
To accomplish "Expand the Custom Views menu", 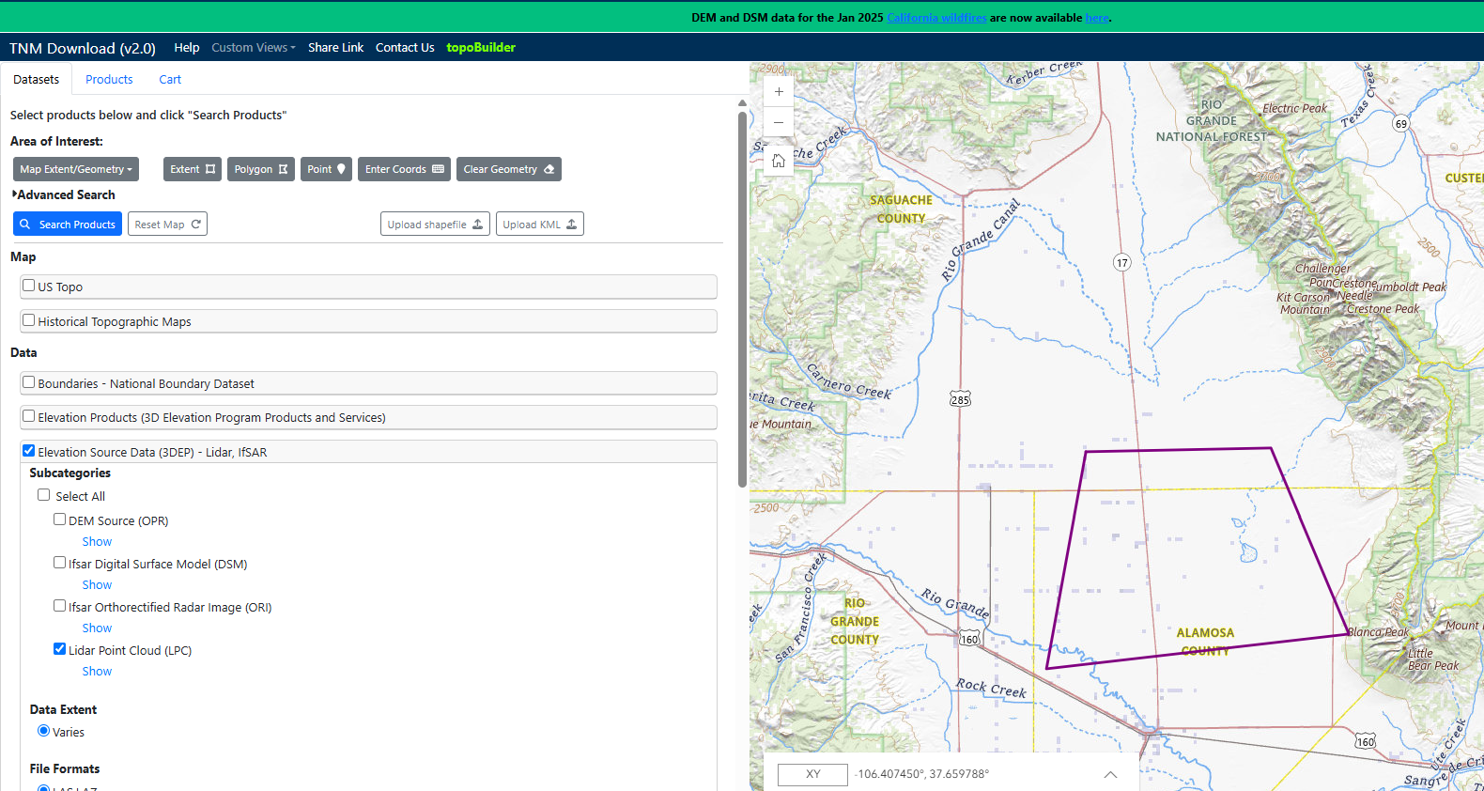I will pos(253,48).
